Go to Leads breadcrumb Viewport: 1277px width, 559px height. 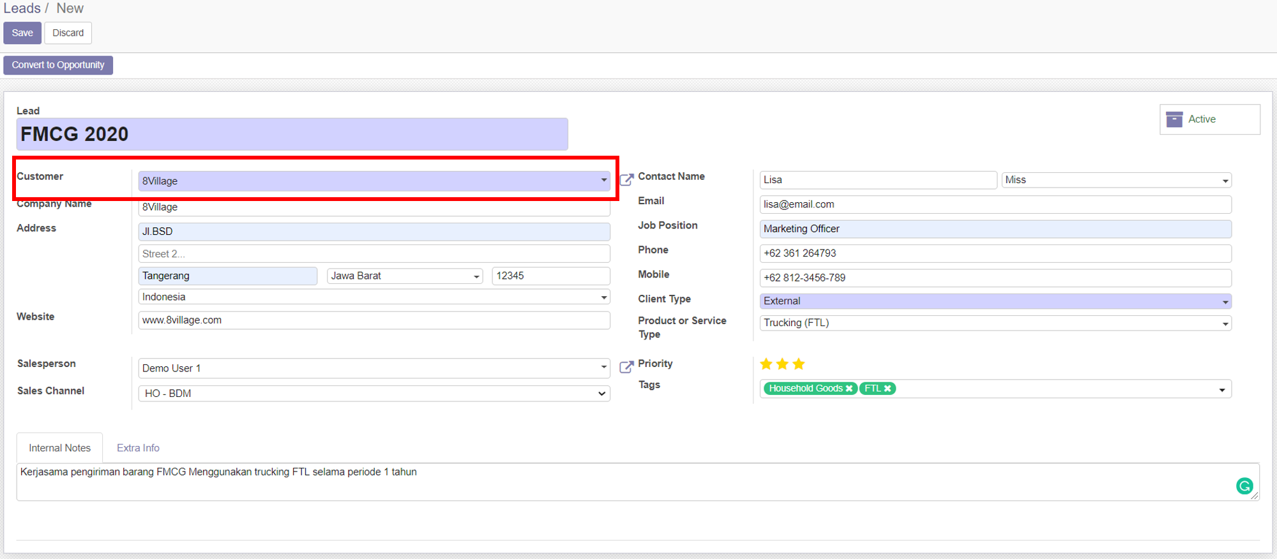22,8
